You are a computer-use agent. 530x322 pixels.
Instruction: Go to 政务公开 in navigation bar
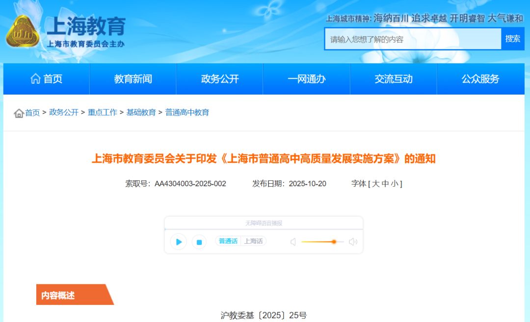(x=220, y=79)
